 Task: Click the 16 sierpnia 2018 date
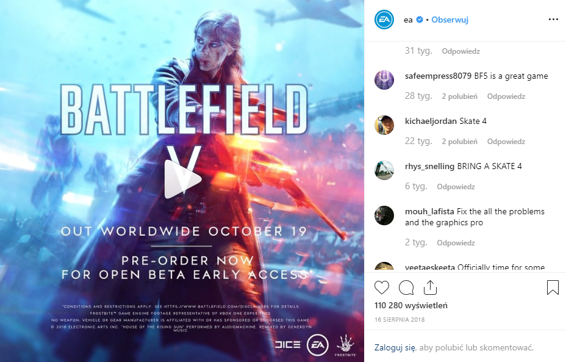tap(399, 320)
